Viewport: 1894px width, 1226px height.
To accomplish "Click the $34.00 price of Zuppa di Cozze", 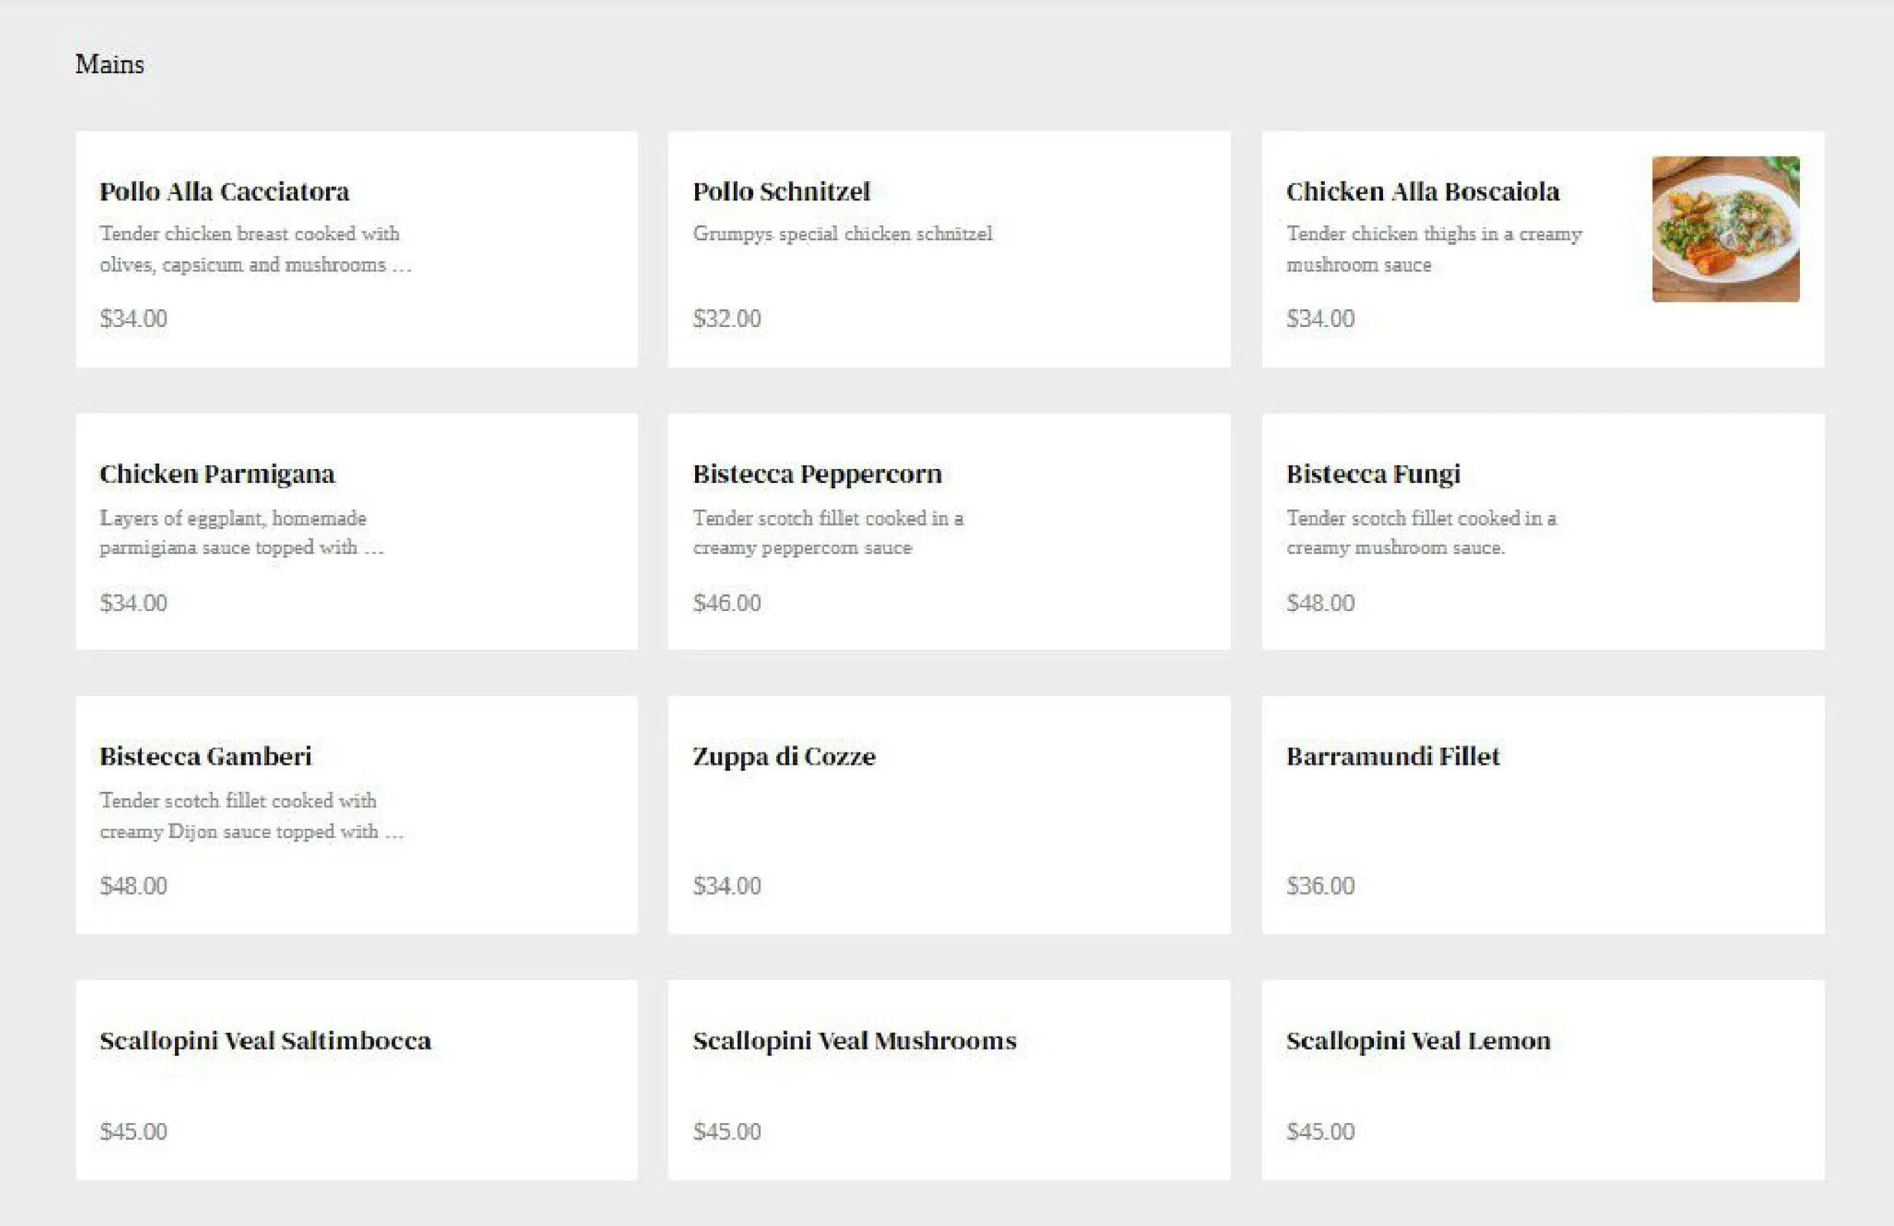I will coord(726,885).
